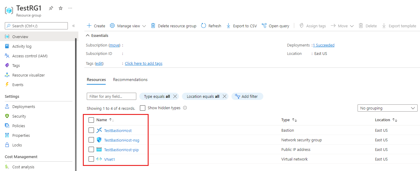This screenshot has height=171, width=420.
Task: Click the Policies sidebar icon
Action: (7, 126)
